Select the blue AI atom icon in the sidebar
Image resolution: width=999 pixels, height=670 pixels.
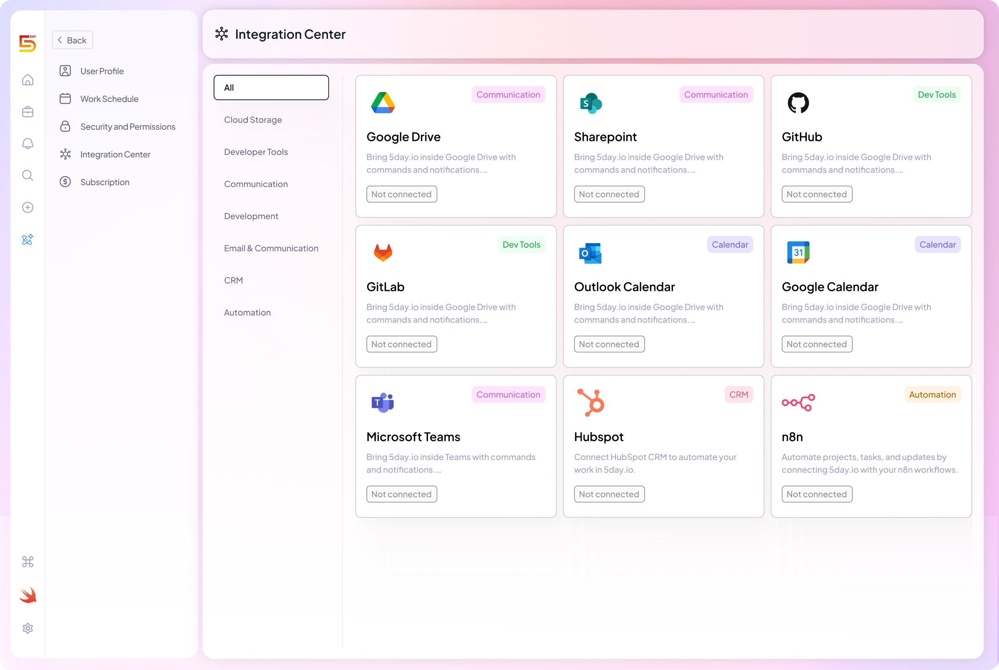click(27, 240)
